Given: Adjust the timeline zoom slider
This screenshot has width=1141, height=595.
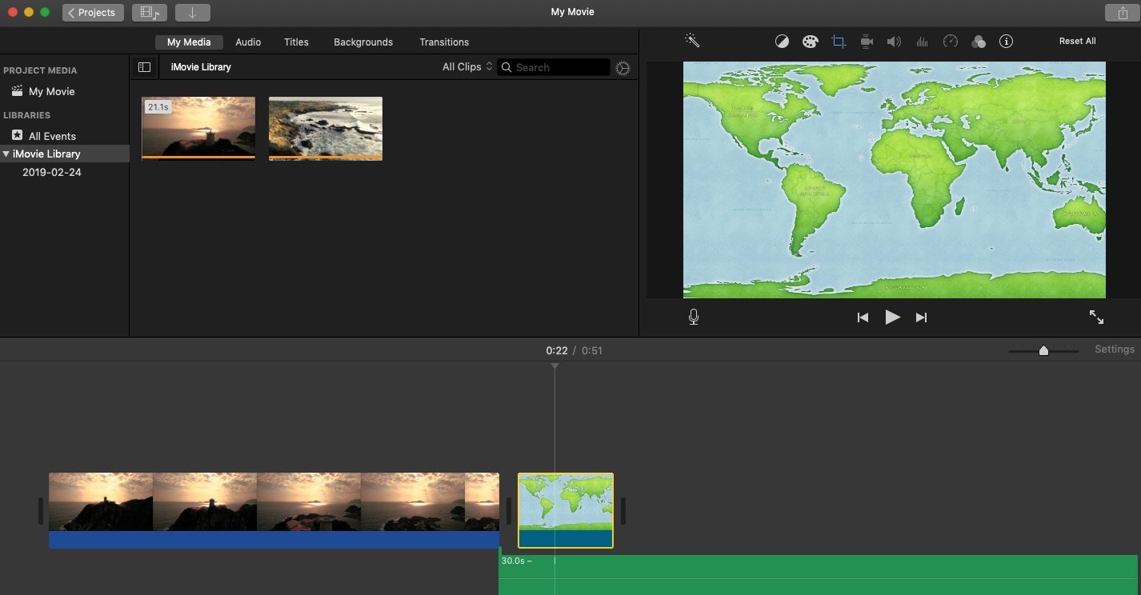Looking at the screenshot, I should tap(1044, 349).
